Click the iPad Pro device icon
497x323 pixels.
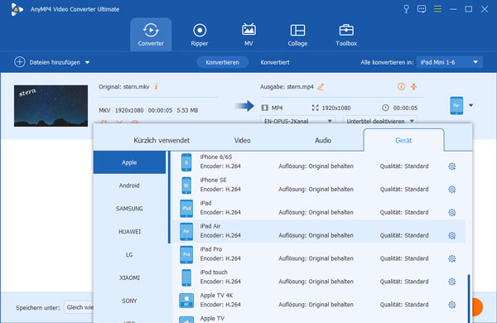point(186,254)
